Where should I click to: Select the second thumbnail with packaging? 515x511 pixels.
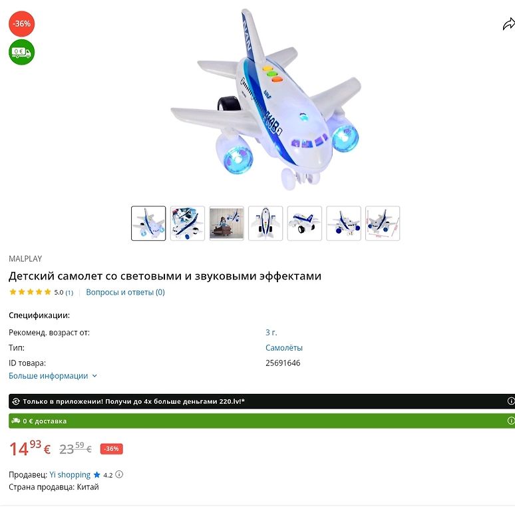point(188,224)
